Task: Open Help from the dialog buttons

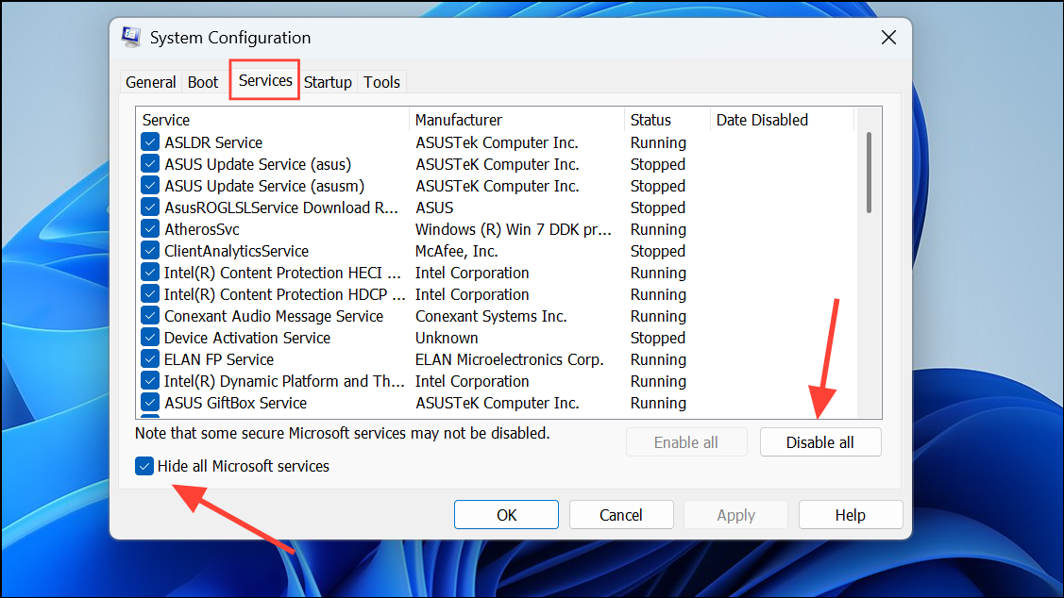Action: pyautogui.click(x=851, y=515)
